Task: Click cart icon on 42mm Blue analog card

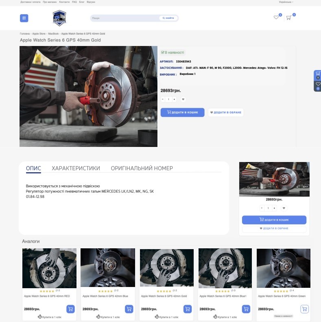Action: pyautogui.click(x=129, y=309)
